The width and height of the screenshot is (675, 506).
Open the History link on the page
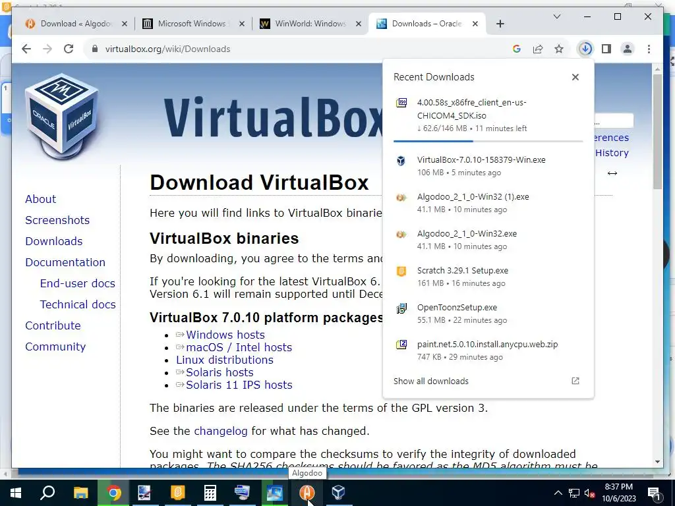612,153
